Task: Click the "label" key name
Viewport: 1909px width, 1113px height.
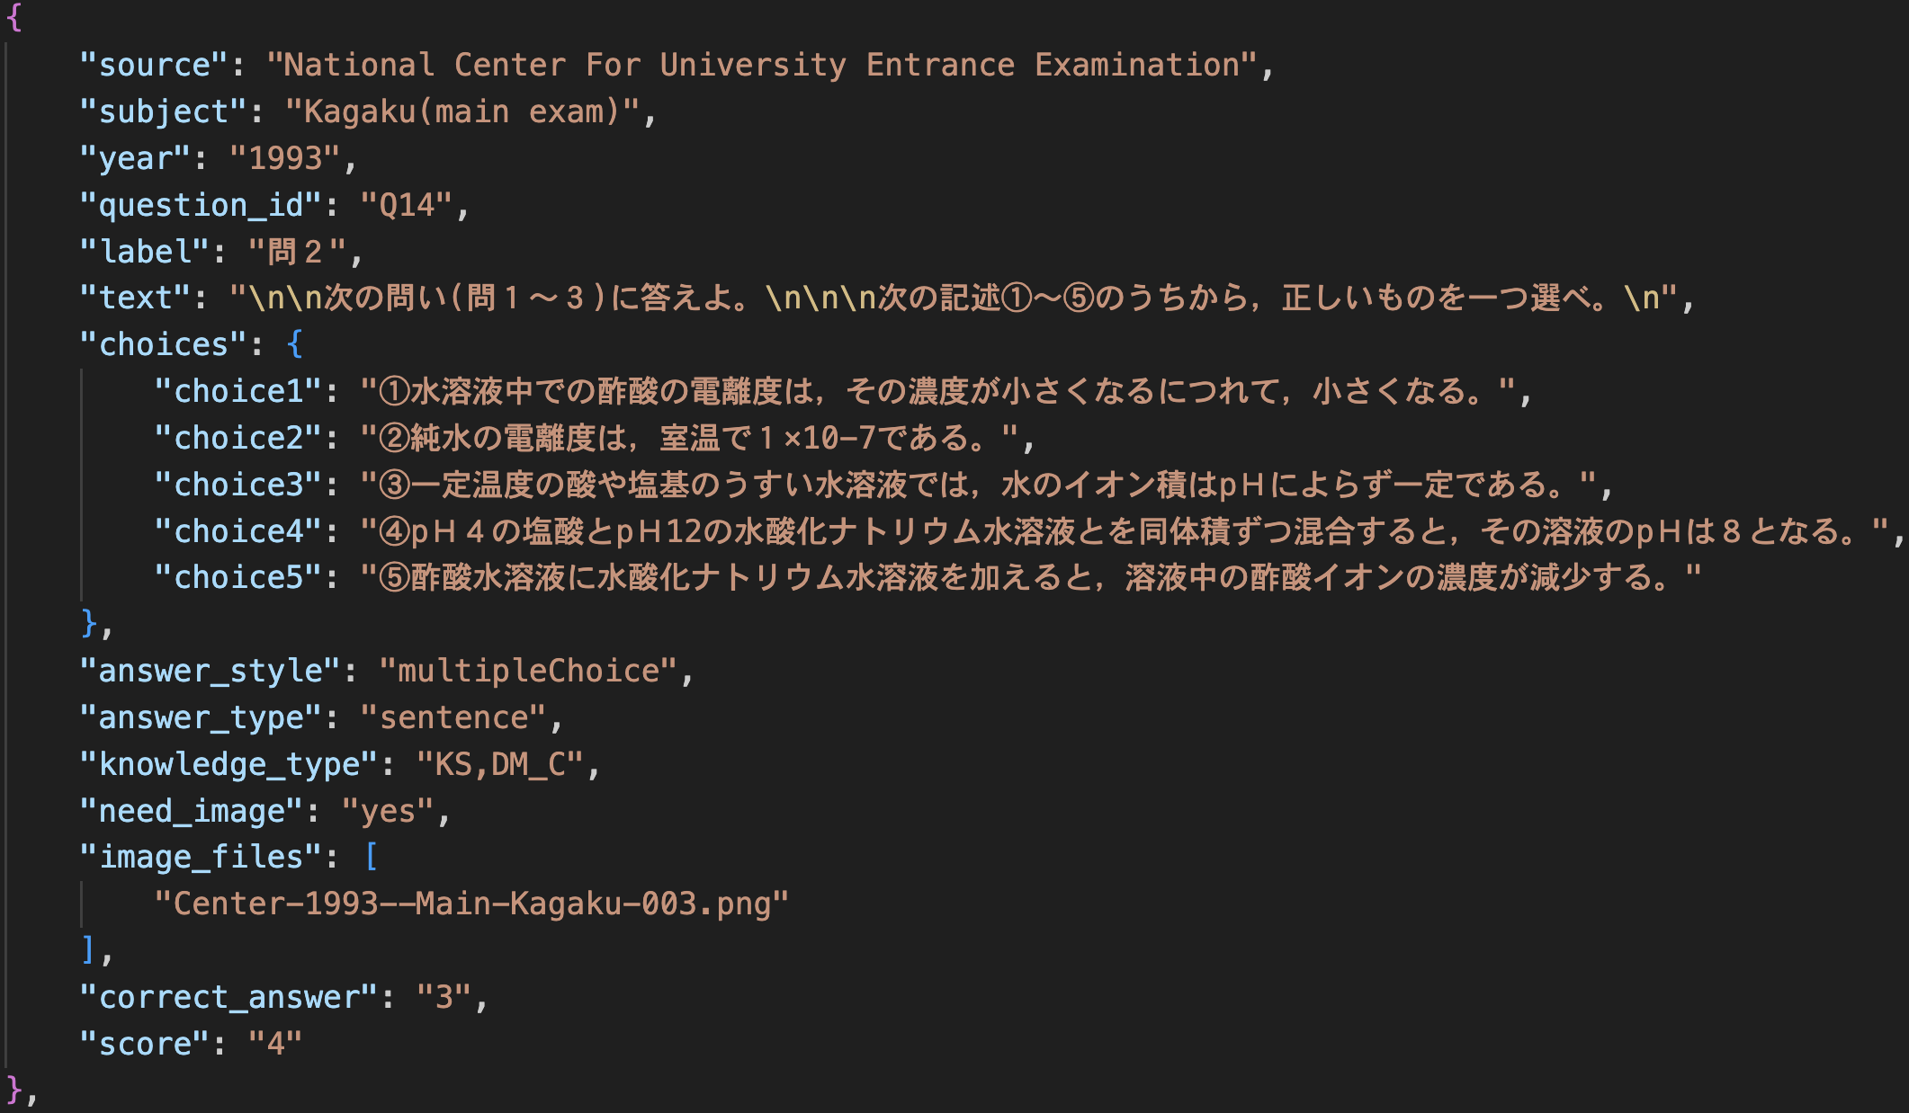Action: tap(146, 252)
